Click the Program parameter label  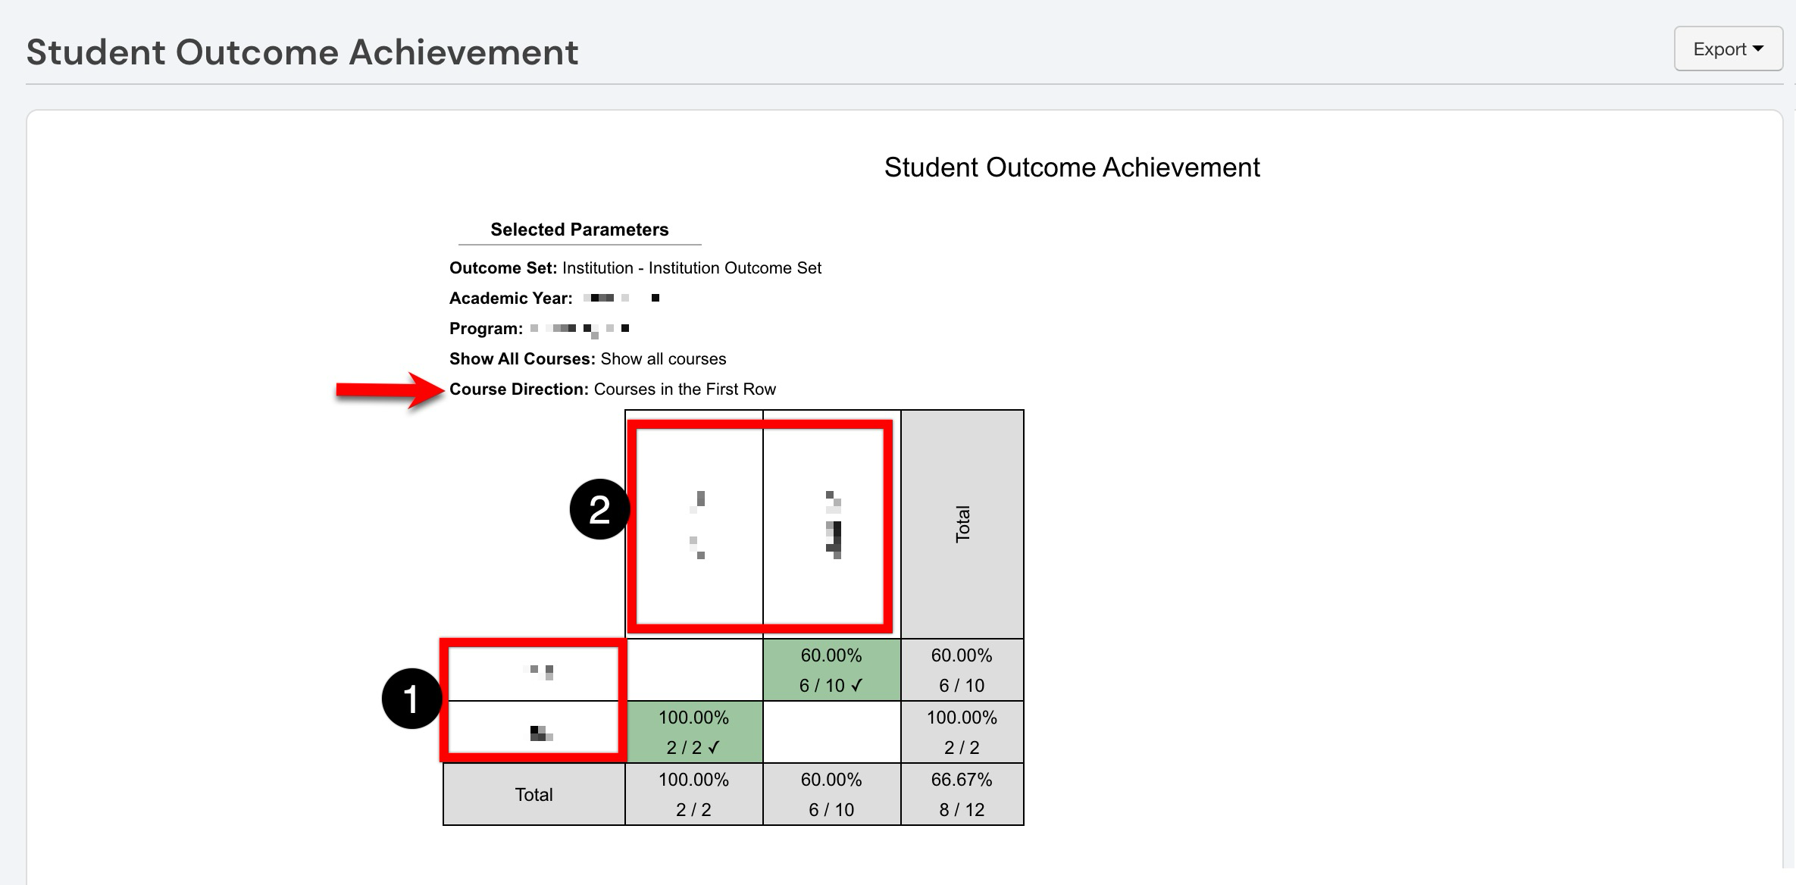pyautogui.click(x=486, y=329)
